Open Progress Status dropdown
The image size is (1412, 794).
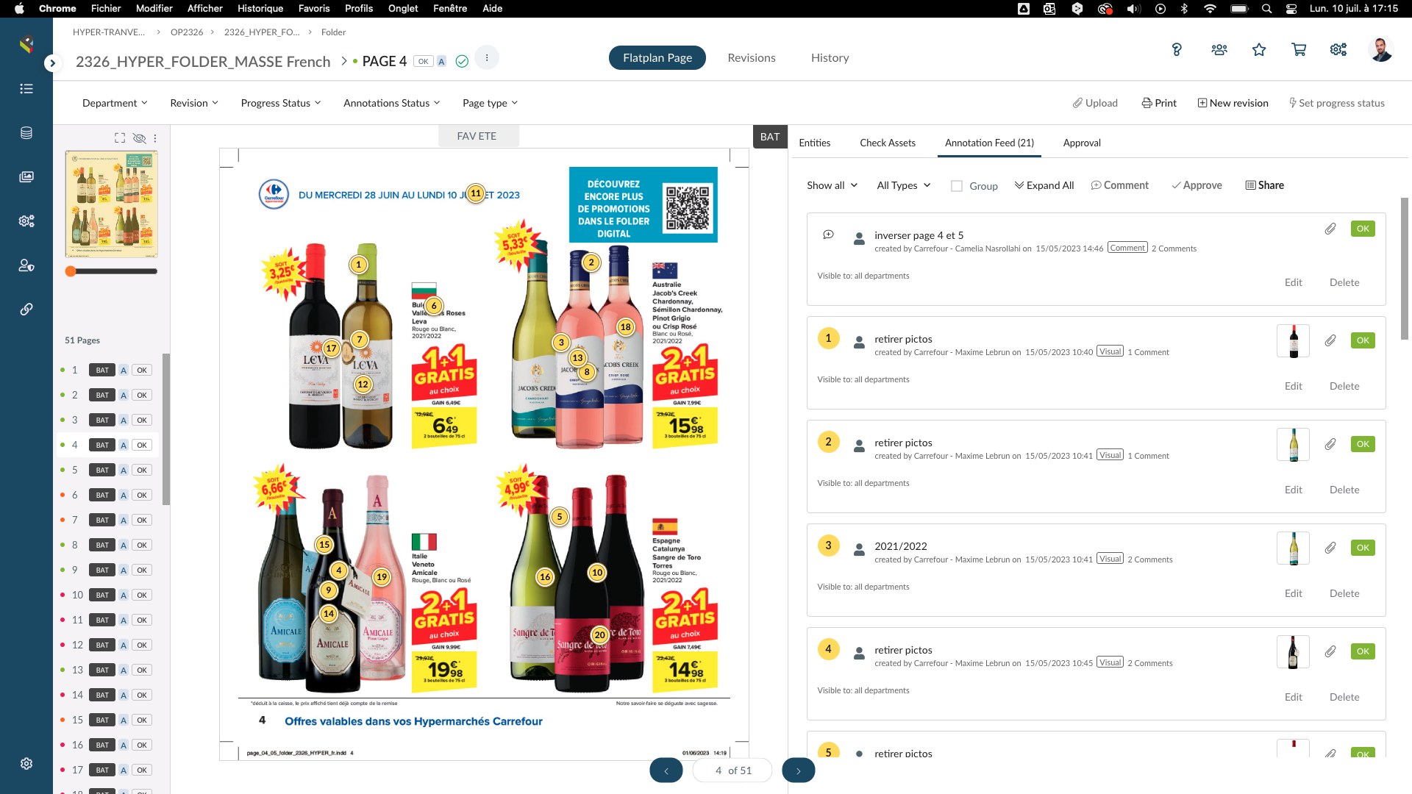point(281,103)
